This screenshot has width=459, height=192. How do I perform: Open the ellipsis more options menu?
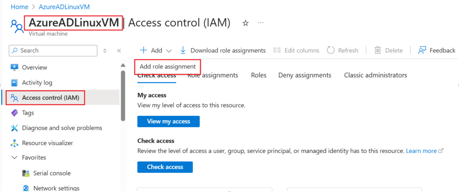[261, 23]
